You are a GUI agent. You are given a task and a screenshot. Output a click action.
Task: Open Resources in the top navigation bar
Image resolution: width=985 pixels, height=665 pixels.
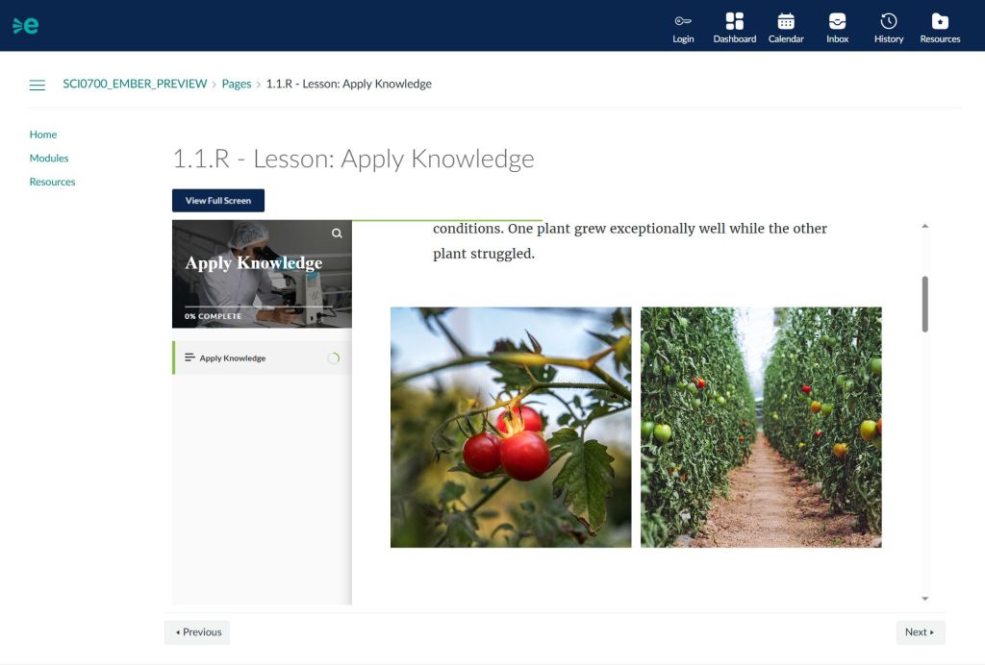coord(940,26)
